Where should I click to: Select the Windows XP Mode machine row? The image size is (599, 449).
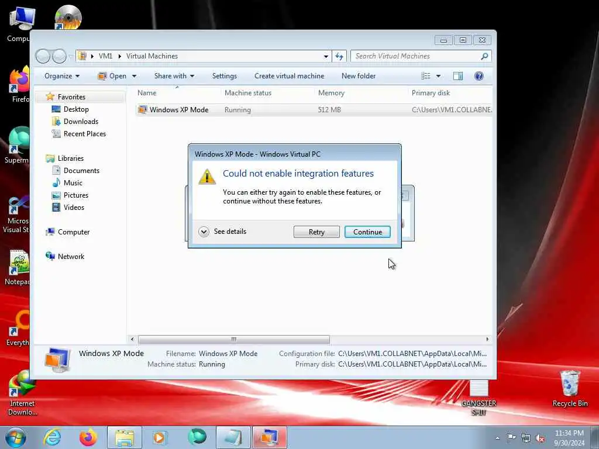coord(314,110)
